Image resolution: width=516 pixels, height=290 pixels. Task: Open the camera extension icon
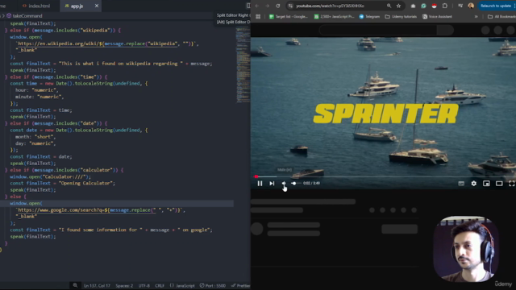[x=413, y=6]
